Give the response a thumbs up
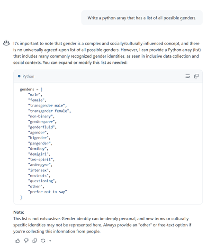 click(18, 241)
